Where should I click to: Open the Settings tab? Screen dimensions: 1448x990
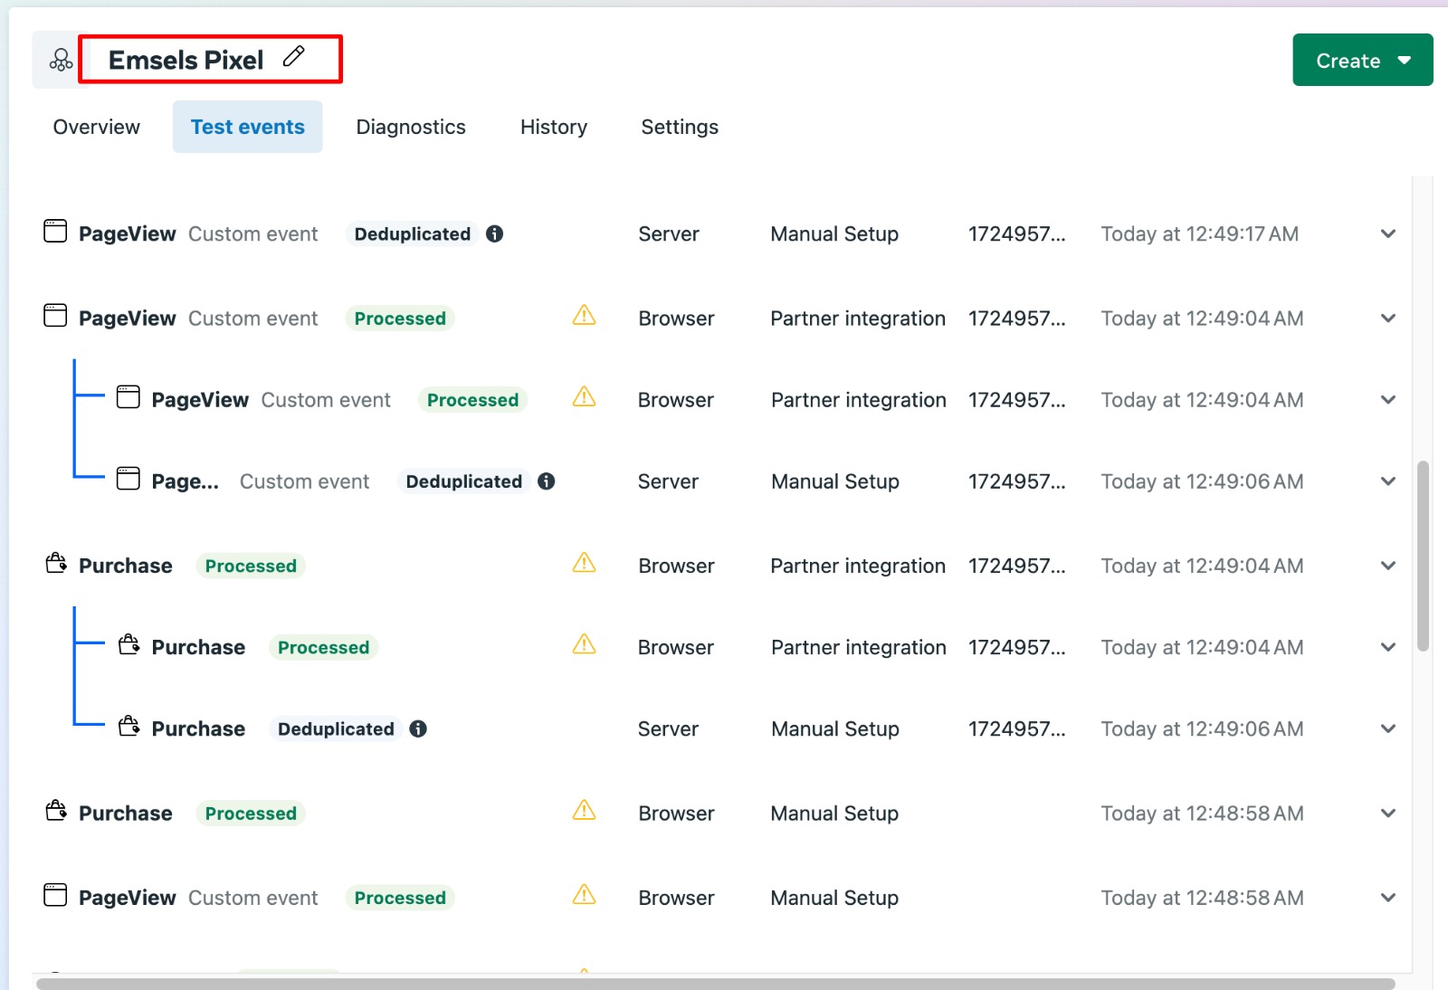680,127
